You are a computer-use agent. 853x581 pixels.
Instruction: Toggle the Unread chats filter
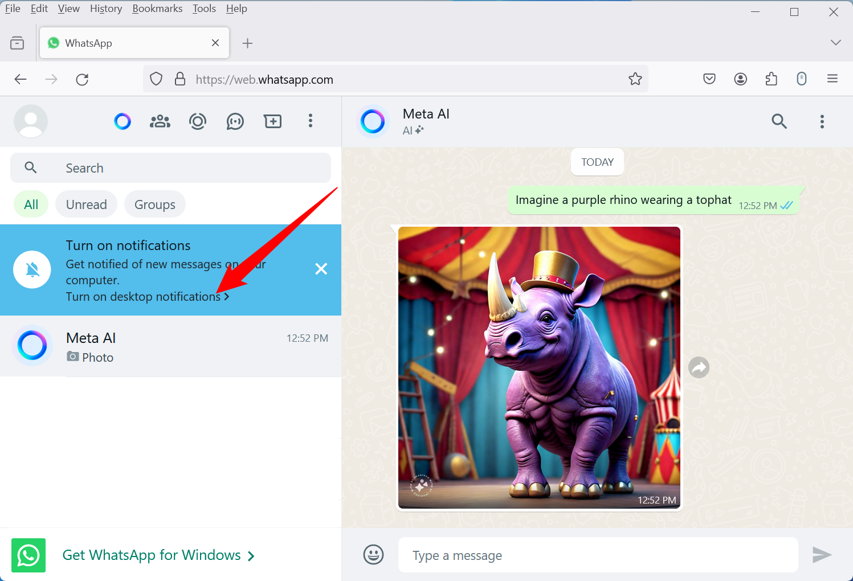[86, 204]
